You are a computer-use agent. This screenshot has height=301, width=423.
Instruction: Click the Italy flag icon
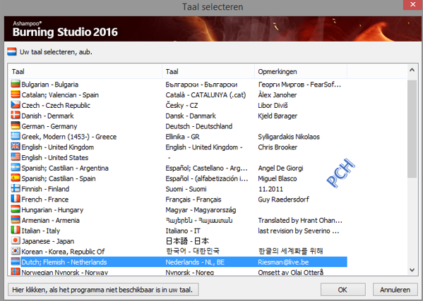point(16,231)
